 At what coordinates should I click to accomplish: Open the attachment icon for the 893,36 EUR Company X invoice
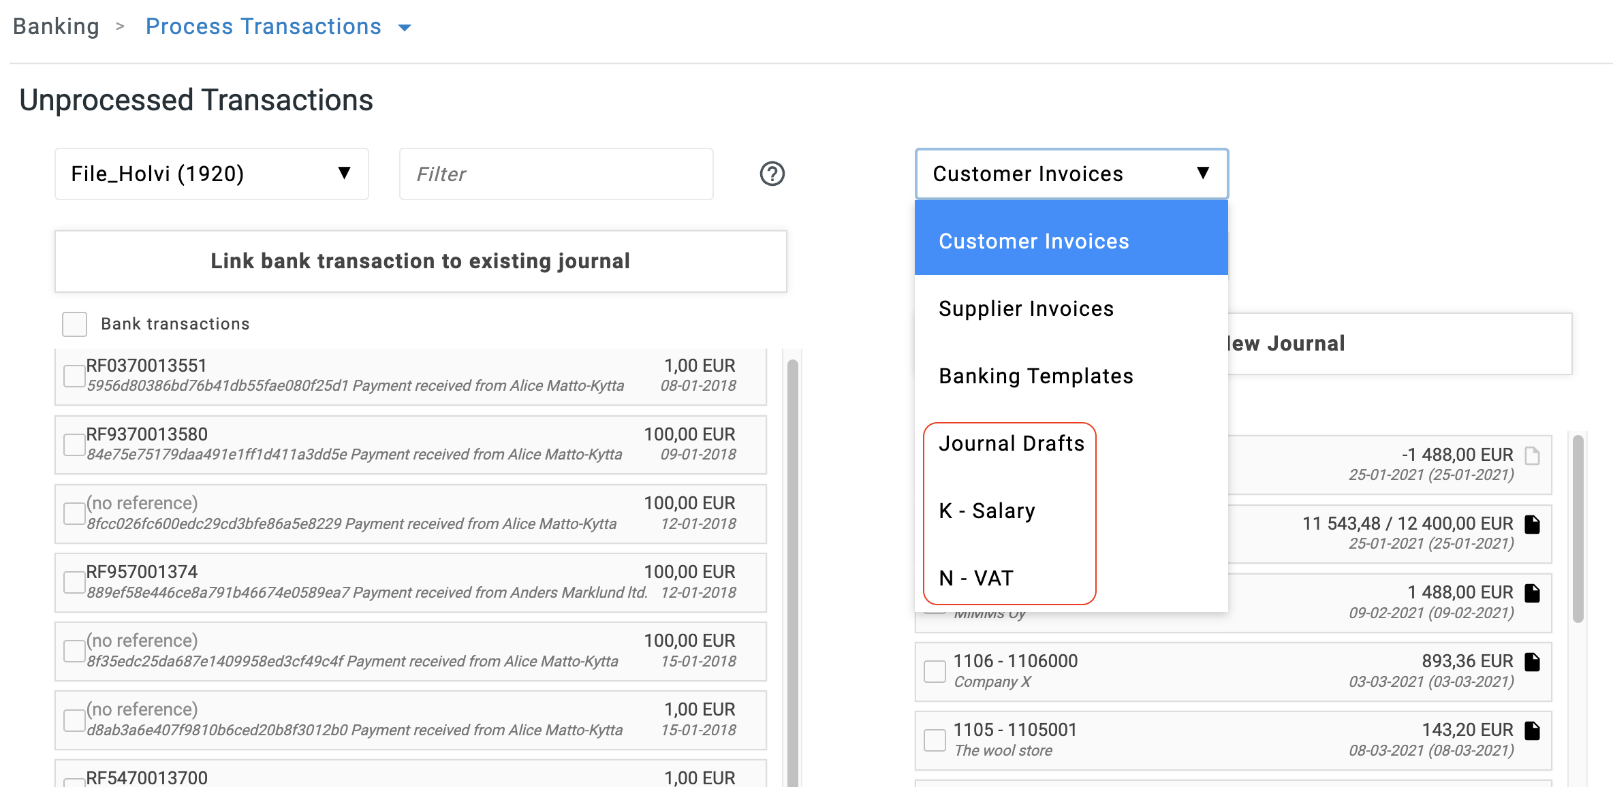click(1532, 662)
